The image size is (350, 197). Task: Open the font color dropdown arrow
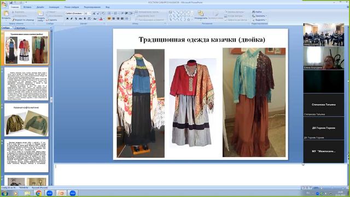(104, 19)
